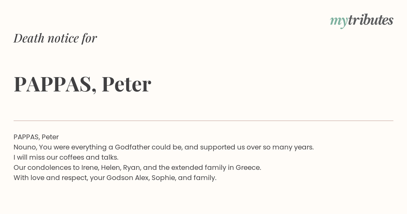
Task: Click the condolences line mentioning Irene, Helen, Ryan
Action: (137, 167)
